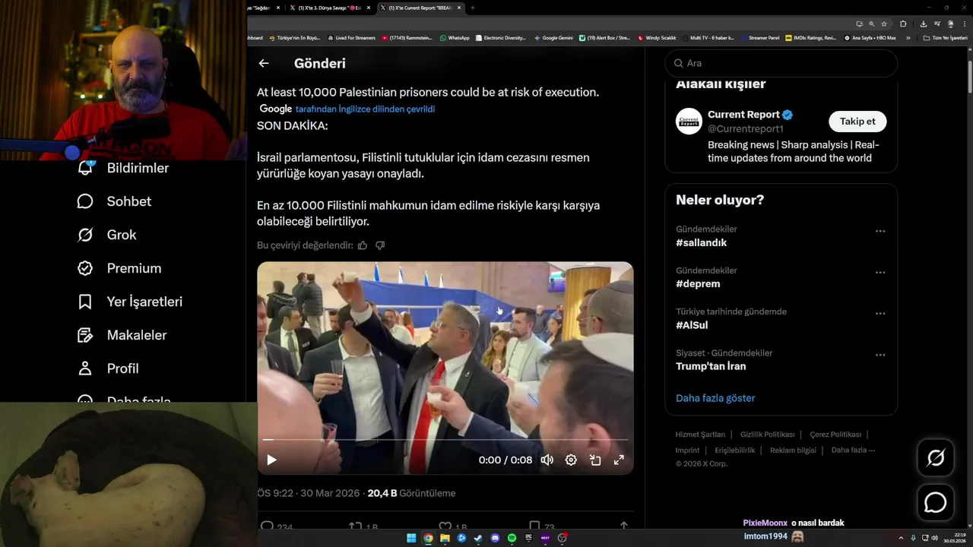The image size is (973, 547).
Task: Open Windows Start menu
Action: coord(411,538)
